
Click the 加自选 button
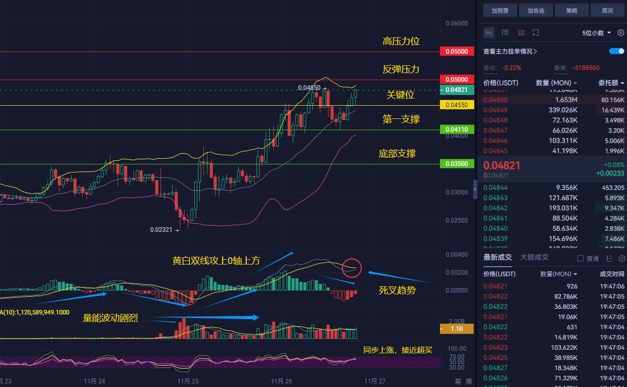pos(536,10)
